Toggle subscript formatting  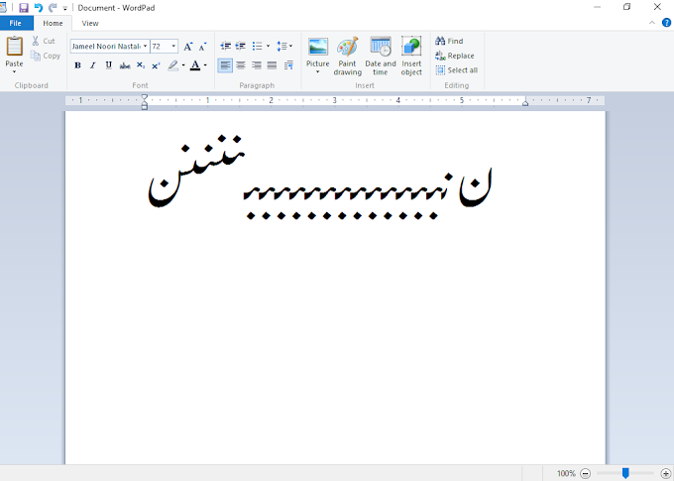coord(141,65)
